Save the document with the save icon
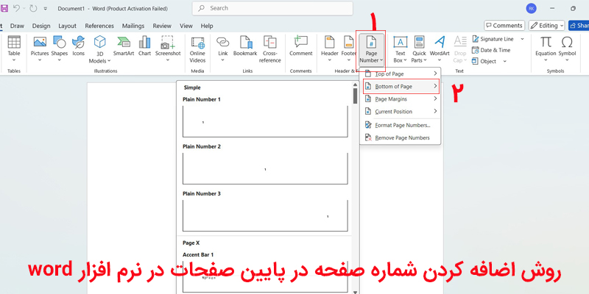 [x=4, y=8]
